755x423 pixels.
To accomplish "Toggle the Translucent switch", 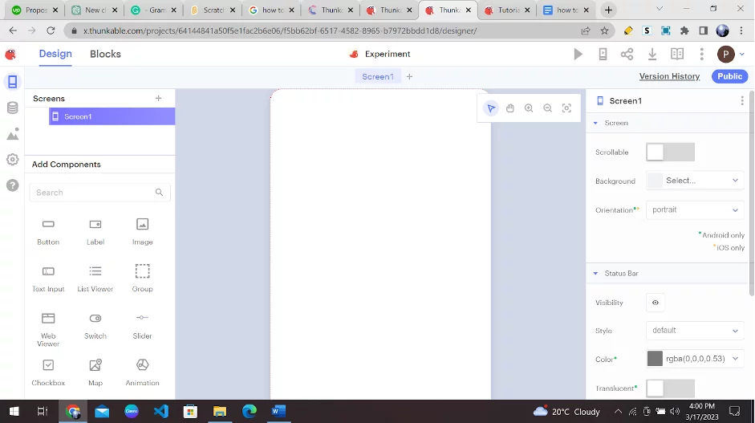I will (x=670, y=388).
